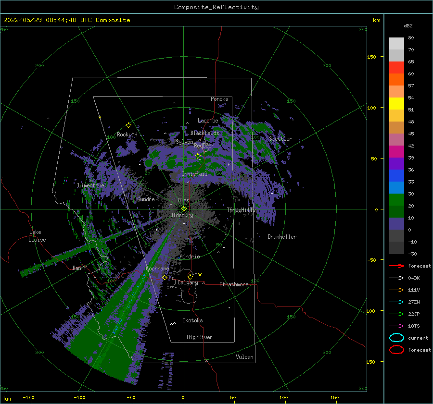Screen dimensions: 433x404
Task: Select the Strathmore label
Action: (234, 284)
